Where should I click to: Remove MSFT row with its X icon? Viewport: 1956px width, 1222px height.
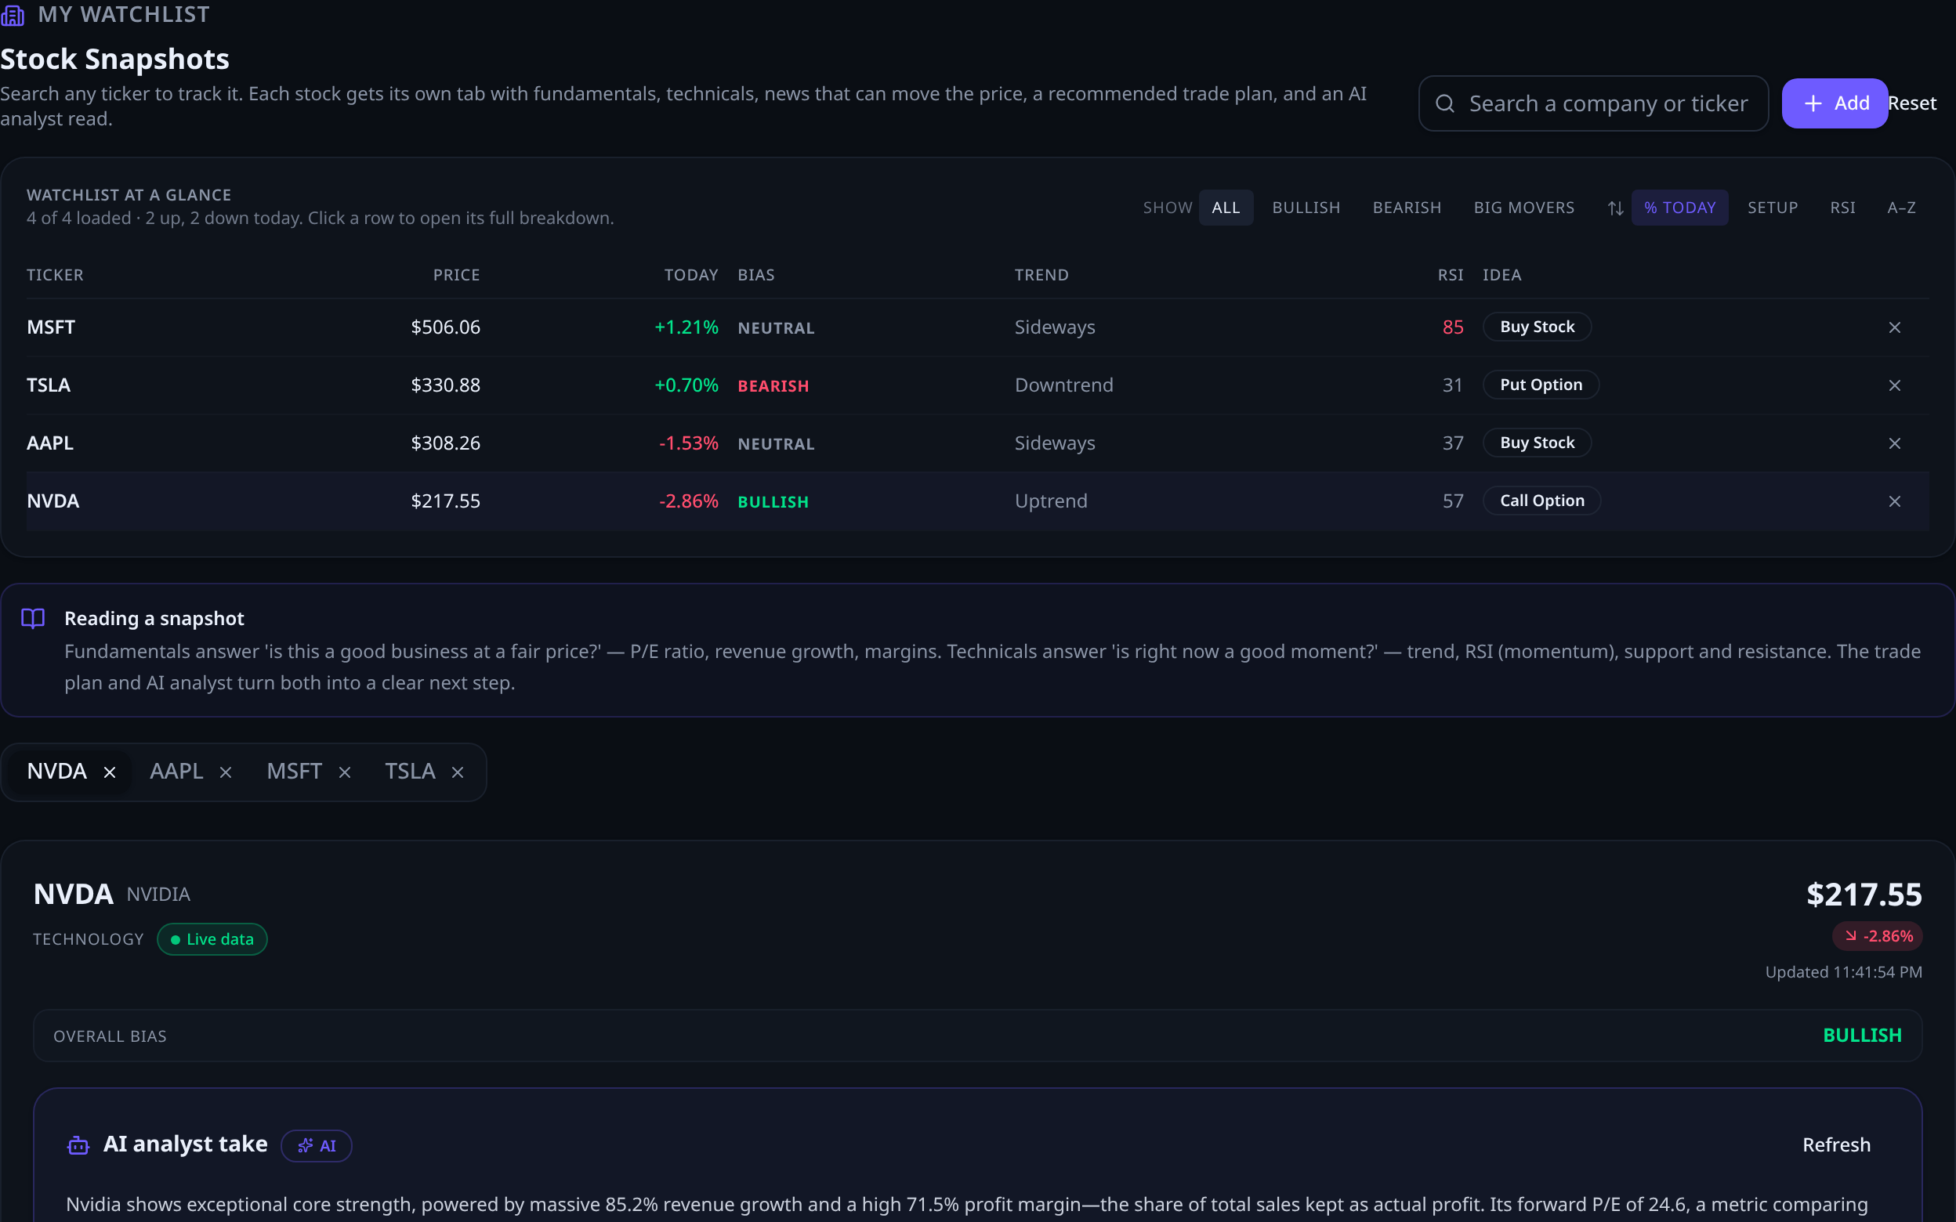pos(1895,327)
